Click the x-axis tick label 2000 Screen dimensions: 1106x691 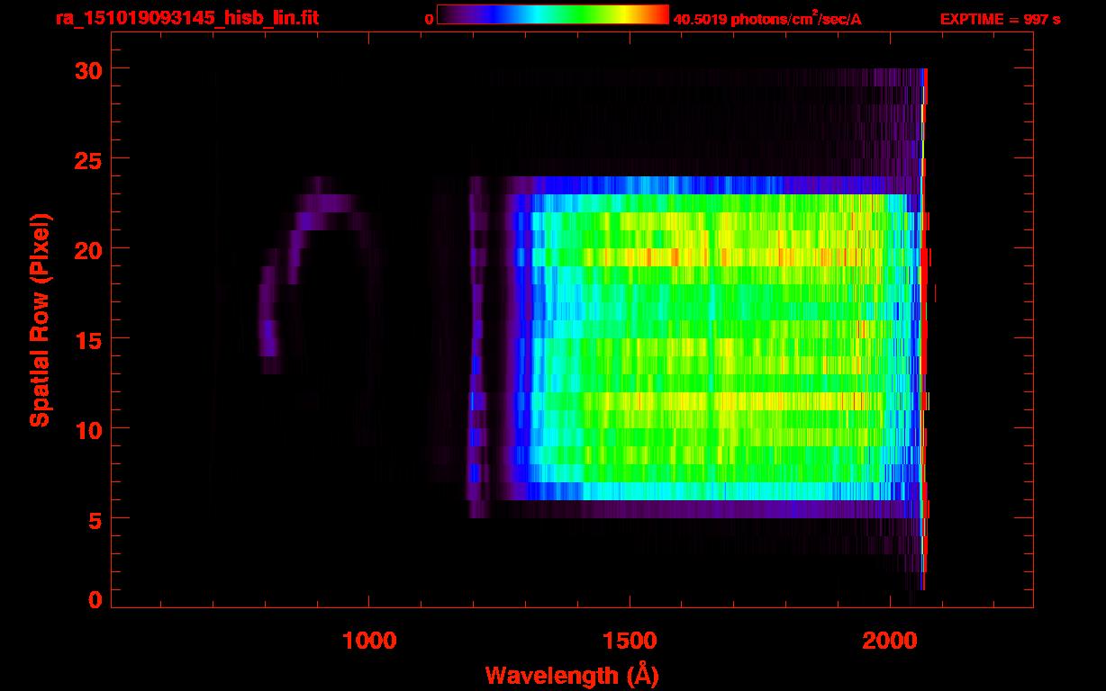(x=890, y=641)
